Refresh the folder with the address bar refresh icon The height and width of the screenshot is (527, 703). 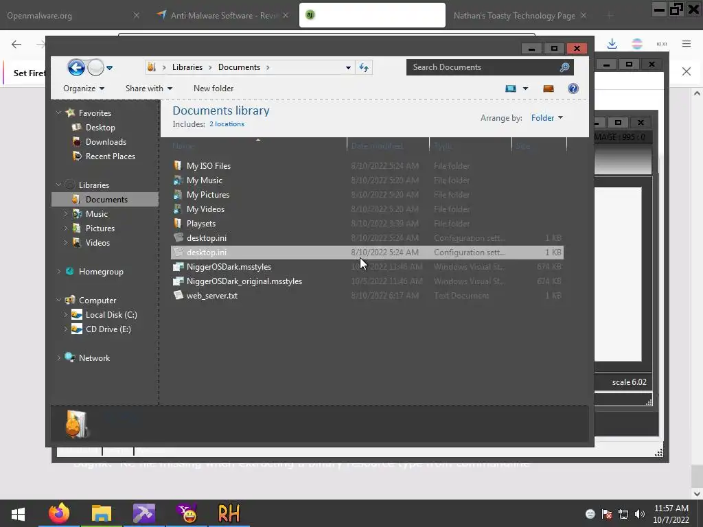(x=364, y=68)
